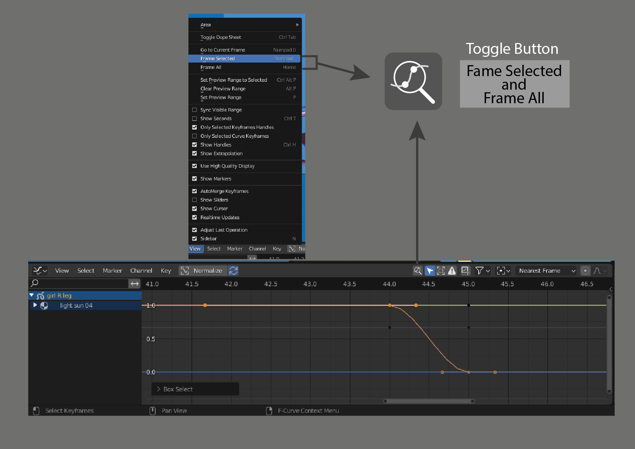Choose Frame Selected in View menu
The height and width of the screenshot is (449, 635).
tap(244, 58)
